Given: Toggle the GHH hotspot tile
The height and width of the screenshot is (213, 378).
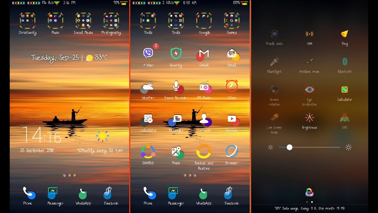Looking at the screenshot, I should click(309, 34).
